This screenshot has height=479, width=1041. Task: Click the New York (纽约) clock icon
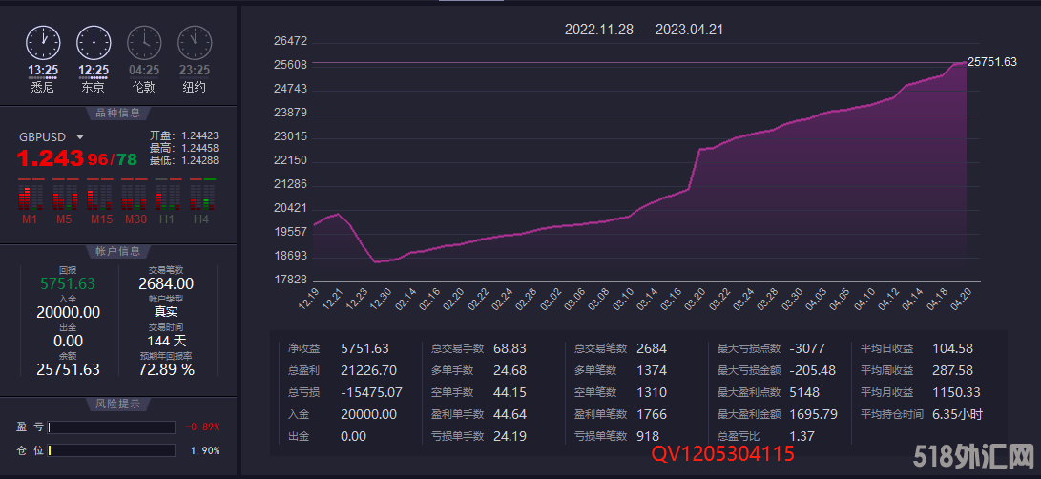pos(195,42)
